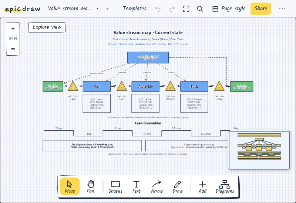Select the blue Pack process box

point(194,87)
